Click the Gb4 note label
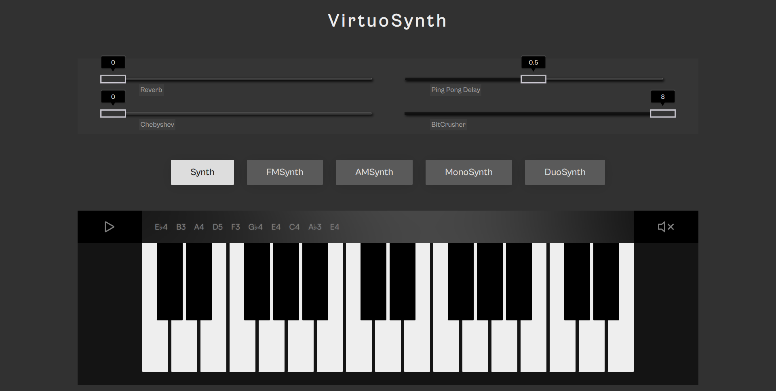The height and width of the screenshot is (391, 776). point(255,227)
